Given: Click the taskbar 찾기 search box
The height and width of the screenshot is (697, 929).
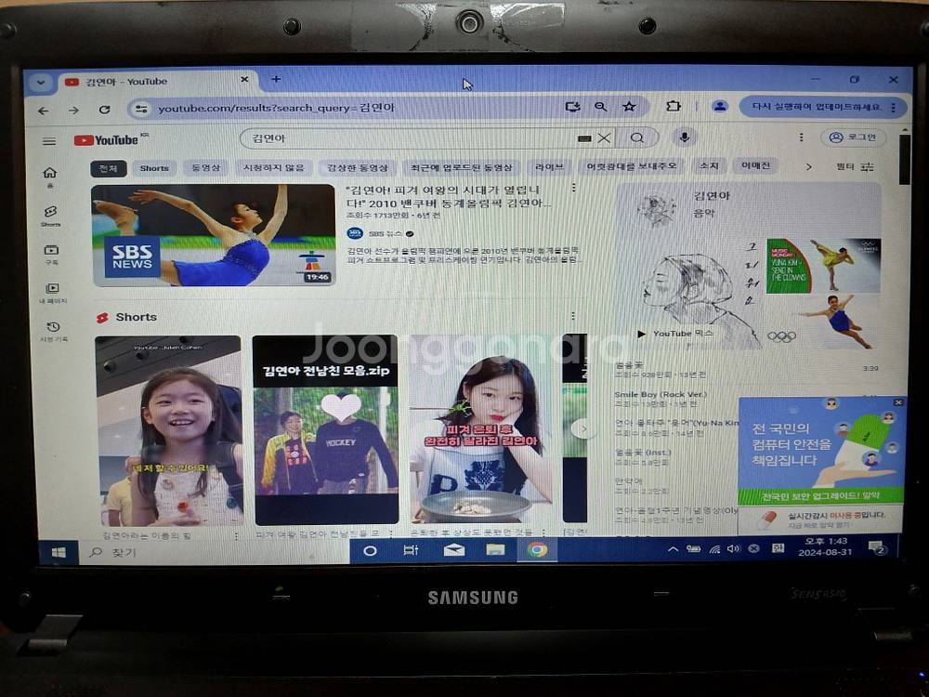Looking at the screenshot, I should tap(214, 552).
